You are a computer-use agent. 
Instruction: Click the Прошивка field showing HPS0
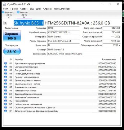tap(64, 28)
